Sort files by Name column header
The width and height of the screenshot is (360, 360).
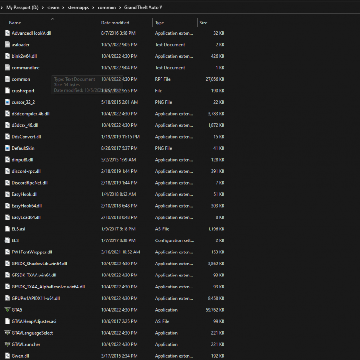coord(15,23)
